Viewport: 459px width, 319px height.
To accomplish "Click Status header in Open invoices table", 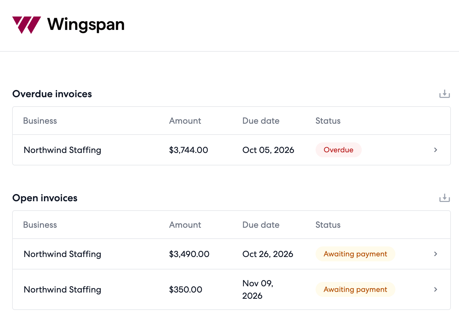I will (x=328, y=225).
